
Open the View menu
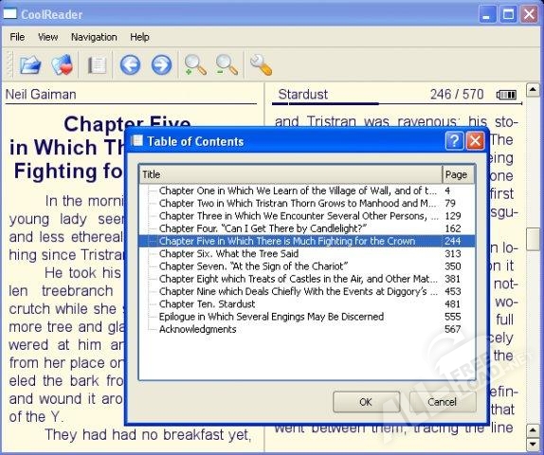(48, 37)
